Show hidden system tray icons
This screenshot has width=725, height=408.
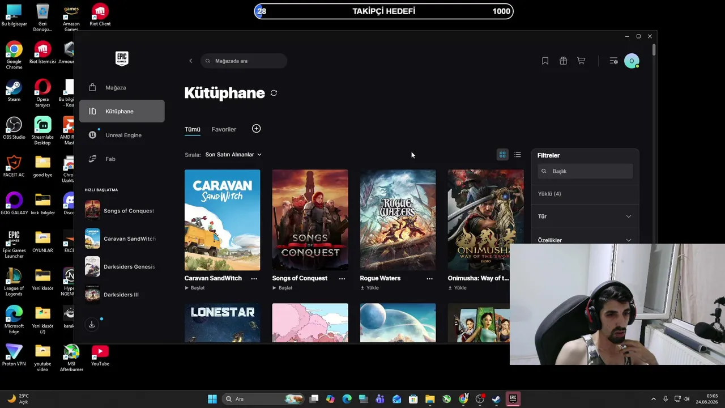[x=653, y=399]
